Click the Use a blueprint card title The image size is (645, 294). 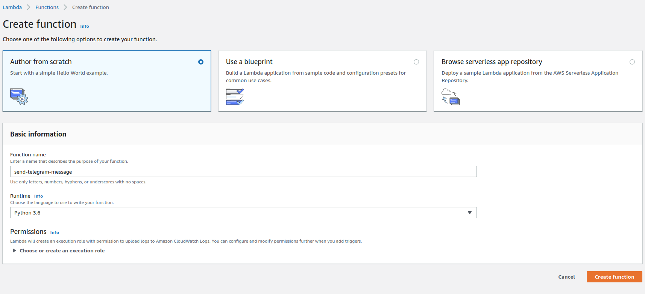(x=249, y=62)
